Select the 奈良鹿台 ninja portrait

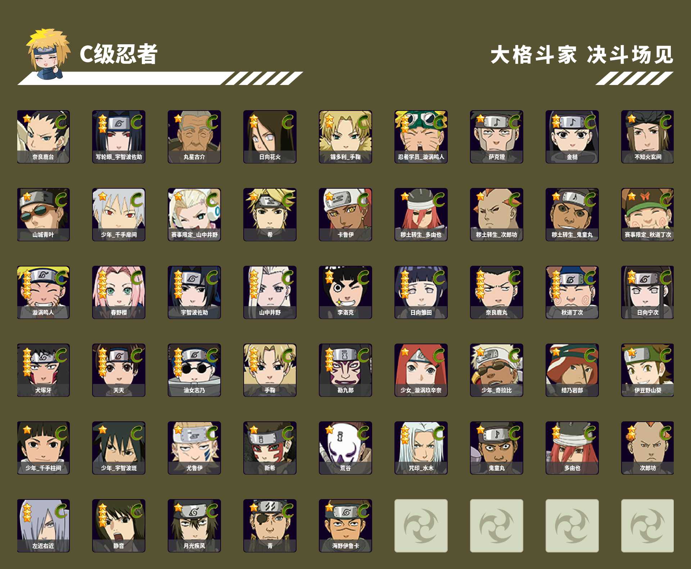click(x=43, y=137)
